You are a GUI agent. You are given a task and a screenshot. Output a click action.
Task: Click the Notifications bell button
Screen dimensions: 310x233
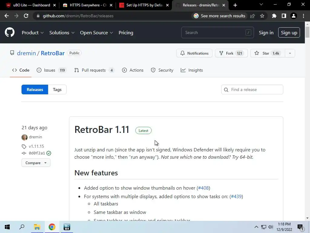[x=194, y=53]
